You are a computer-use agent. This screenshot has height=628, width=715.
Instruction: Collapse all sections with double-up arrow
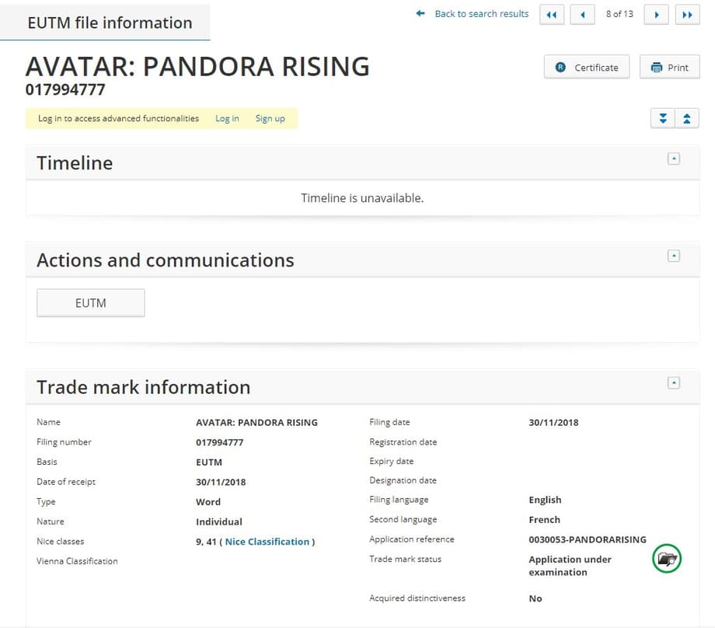coord(687,118)
